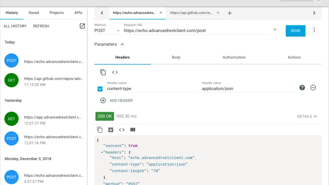Screen dimensions: 329x185
Task: Open the Saved tab in sidebar
Action: [34, 13]
